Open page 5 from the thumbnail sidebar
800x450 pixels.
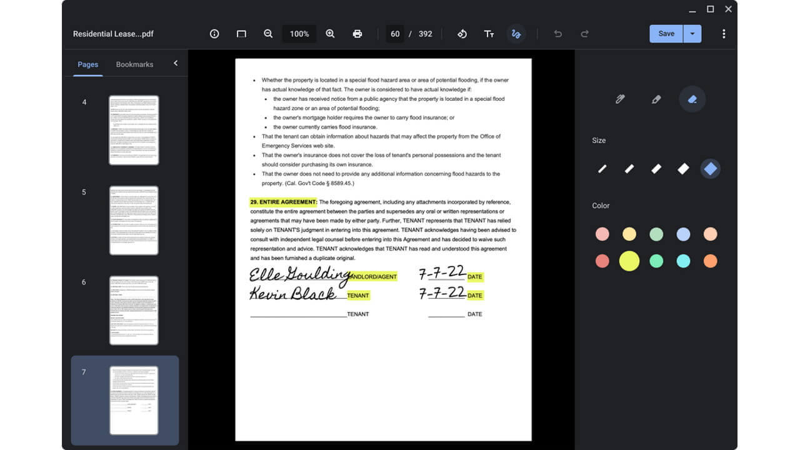click(x=134, y=220)
